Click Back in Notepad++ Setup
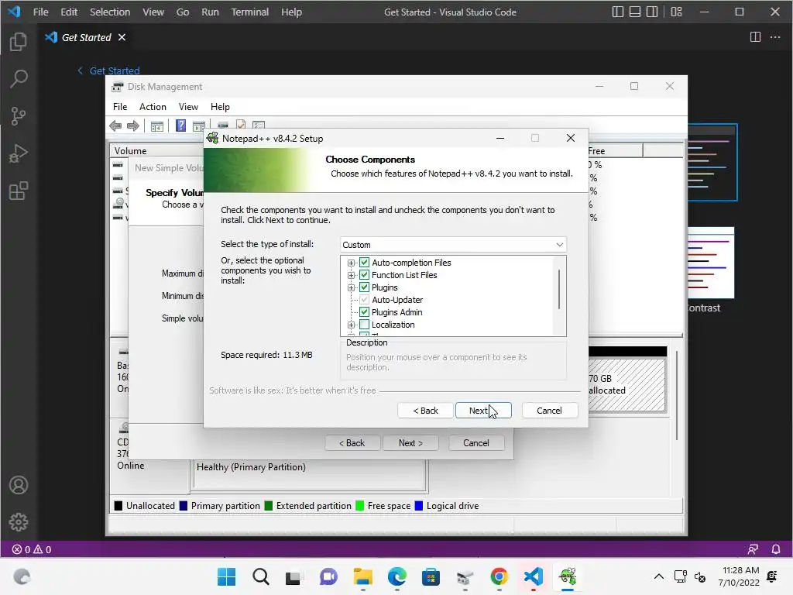The height and width of the screenshot is (595, 793). click(425, 411)
